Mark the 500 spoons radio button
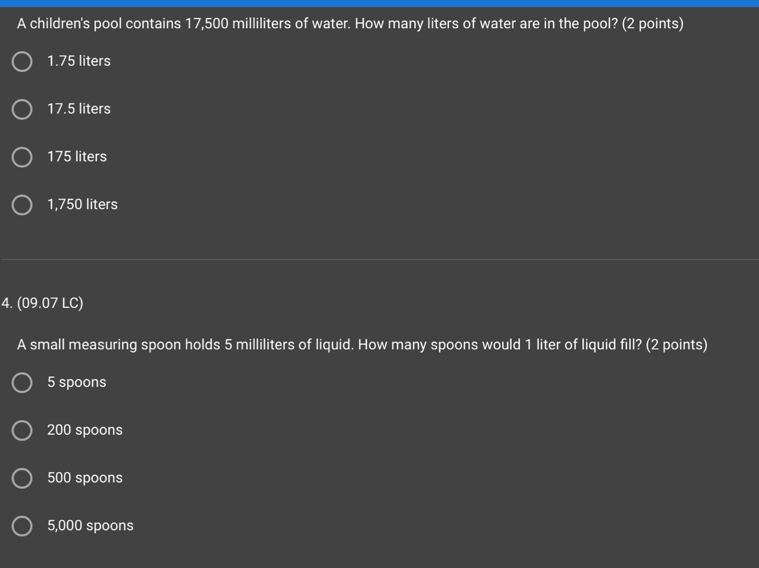 [x=22, y=478]
